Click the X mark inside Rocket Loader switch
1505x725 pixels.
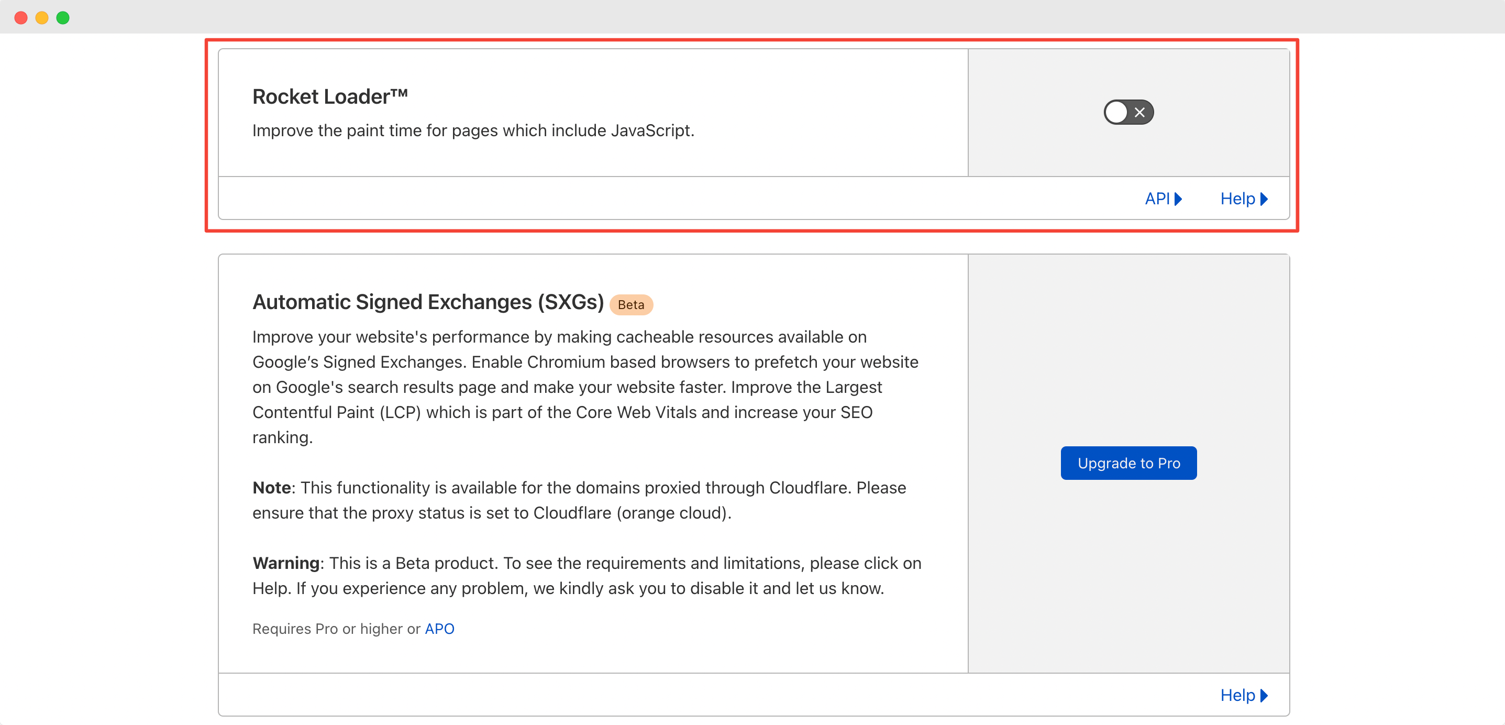(x=1139, y=112)
